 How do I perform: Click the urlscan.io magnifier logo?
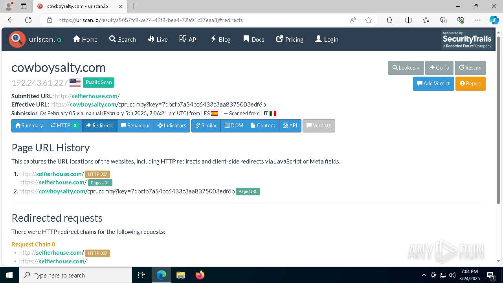tap(17, 39)
